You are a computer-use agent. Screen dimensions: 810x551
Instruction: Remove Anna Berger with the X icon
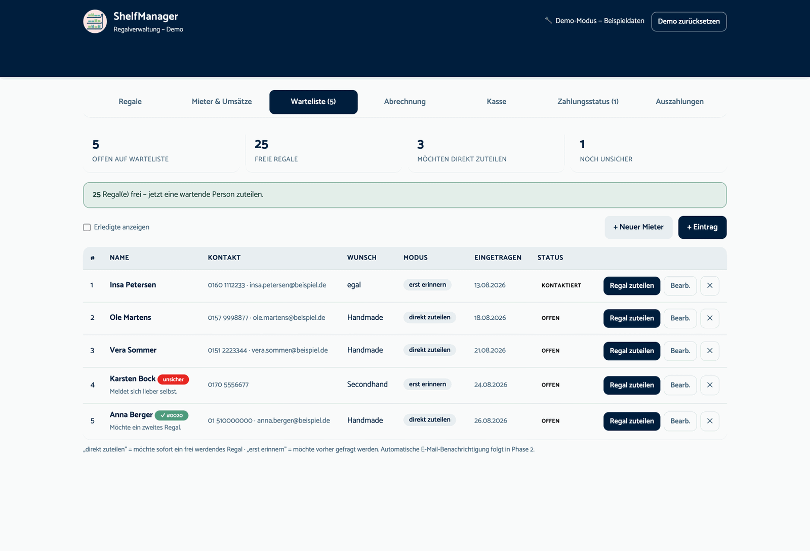point(710,421)
